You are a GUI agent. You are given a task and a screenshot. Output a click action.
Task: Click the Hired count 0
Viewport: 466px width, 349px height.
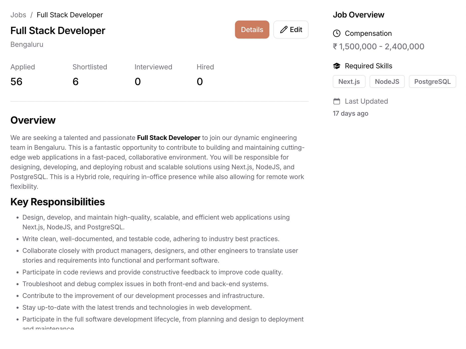click(200, 82)
